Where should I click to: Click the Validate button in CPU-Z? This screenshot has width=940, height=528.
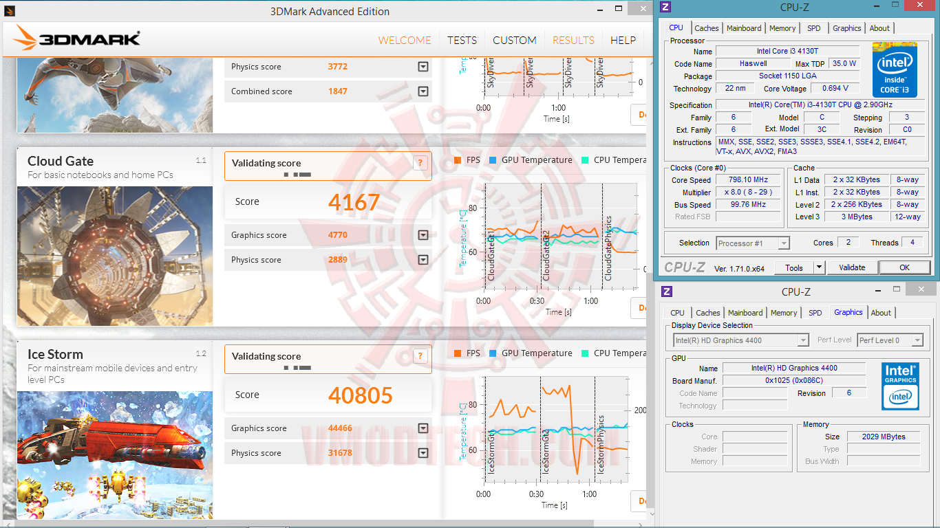click(852, 267)
